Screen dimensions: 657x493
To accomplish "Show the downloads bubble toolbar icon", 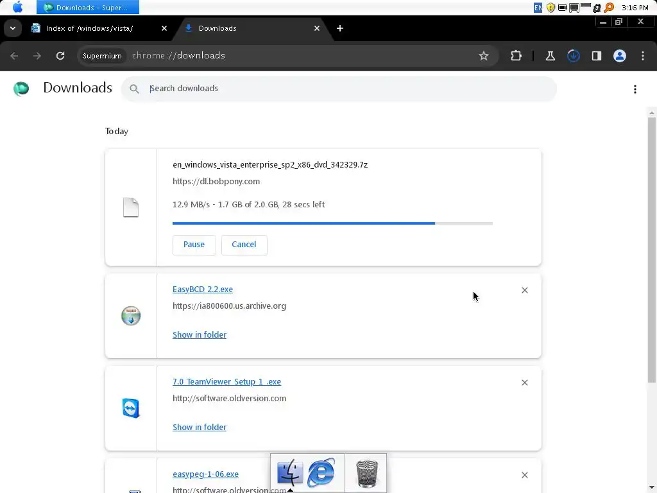I will pyautogui.click(x=573, y=56).
